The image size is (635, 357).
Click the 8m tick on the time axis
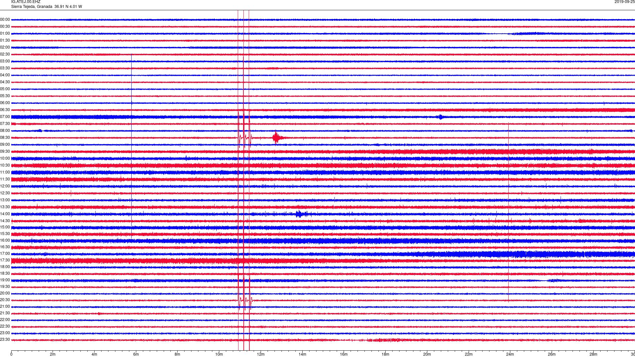point(178,354)
